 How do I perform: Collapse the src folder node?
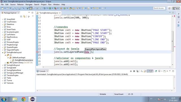click(5, 55)
